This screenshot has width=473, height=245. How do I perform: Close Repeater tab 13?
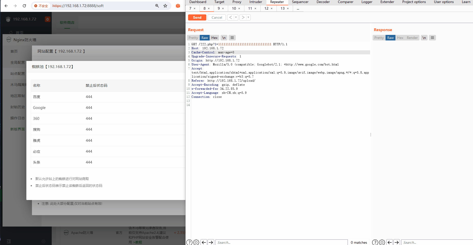pos(288,9)
